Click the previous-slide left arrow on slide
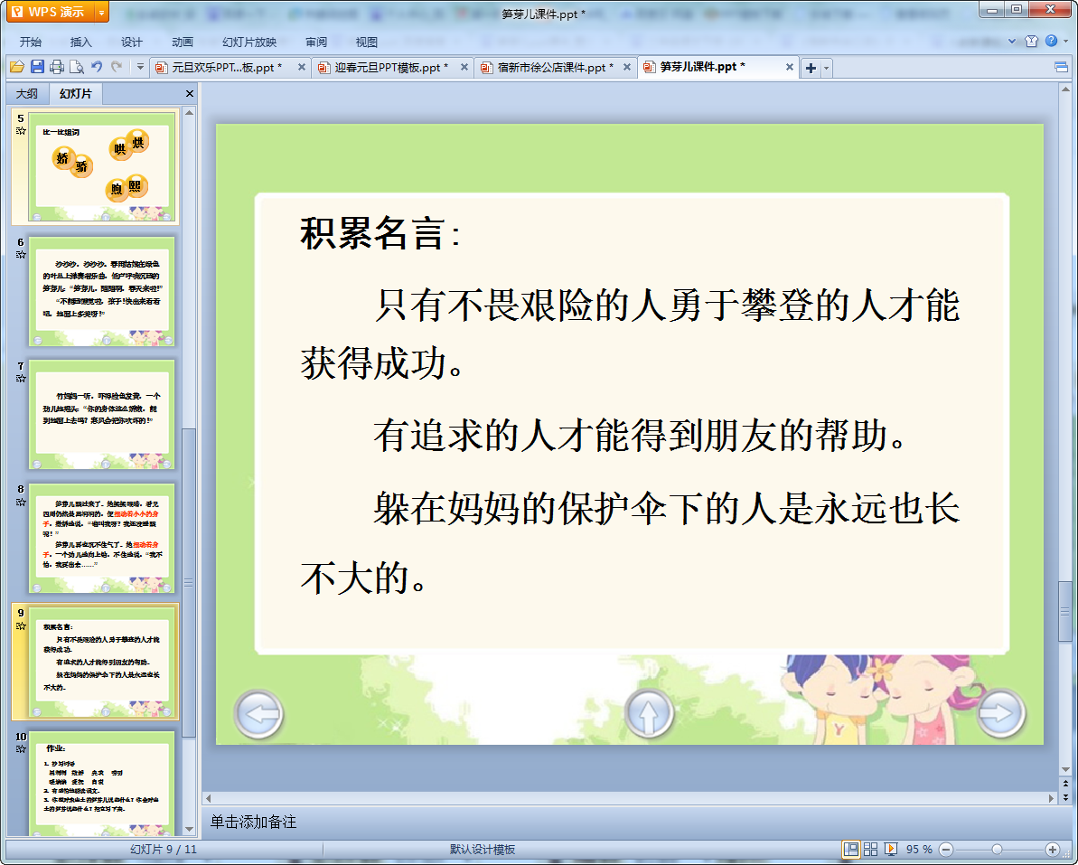 (259, 714)
